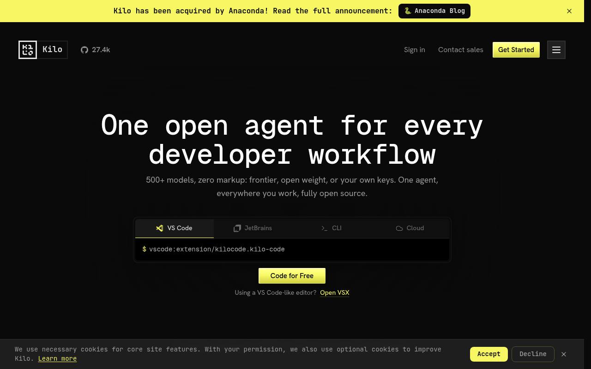Click the 500+ models, zero markup subtitle
Image resolution: width=591 pixels, height=369 pixels.
coord(292,186)
